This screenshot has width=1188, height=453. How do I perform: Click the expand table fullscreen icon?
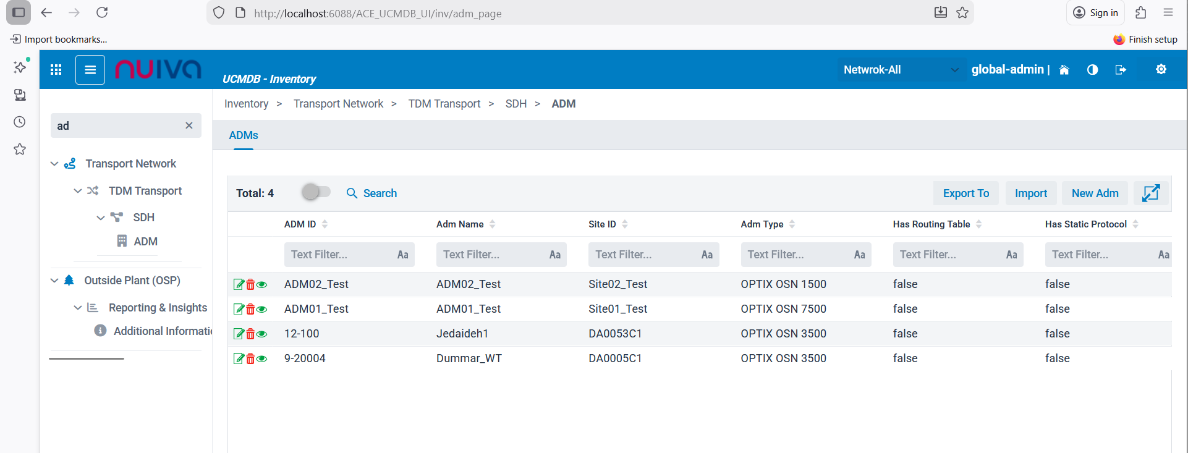coord(1150,193)
